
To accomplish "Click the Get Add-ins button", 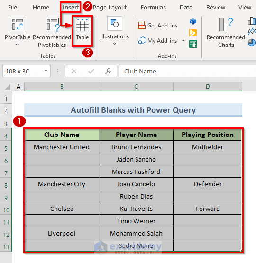I will pyautogui.click(x=158, y=26).
